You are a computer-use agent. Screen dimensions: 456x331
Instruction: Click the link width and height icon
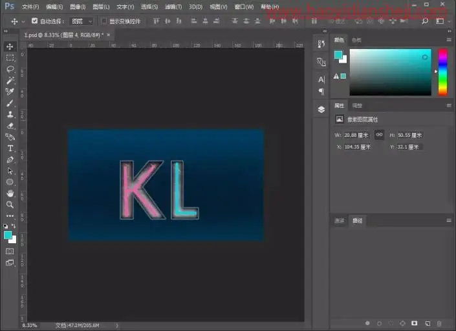379,135
